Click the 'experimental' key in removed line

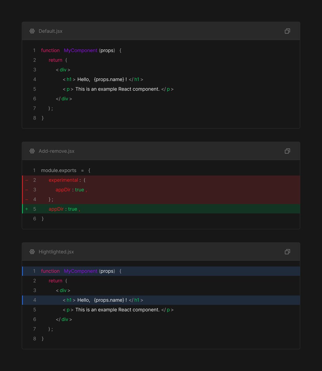(63, 180)
